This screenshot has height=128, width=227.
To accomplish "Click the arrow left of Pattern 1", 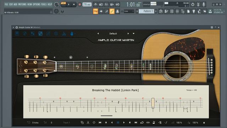I will pos(137,11).
